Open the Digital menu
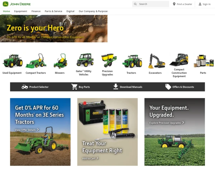 (x=70, y=11)
